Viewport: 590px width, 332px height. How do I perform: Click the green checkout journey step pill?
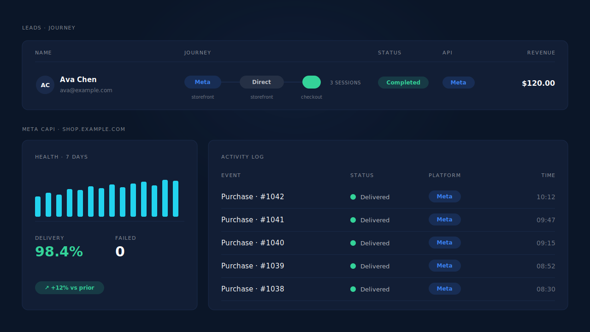tap(312, 82)
